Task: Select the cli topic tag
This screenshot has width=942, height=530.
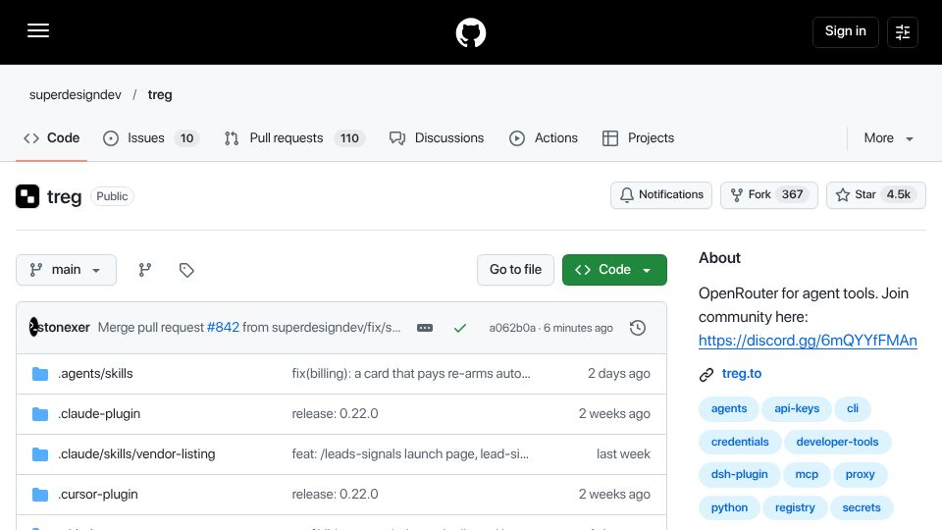Action: point(853,408)
